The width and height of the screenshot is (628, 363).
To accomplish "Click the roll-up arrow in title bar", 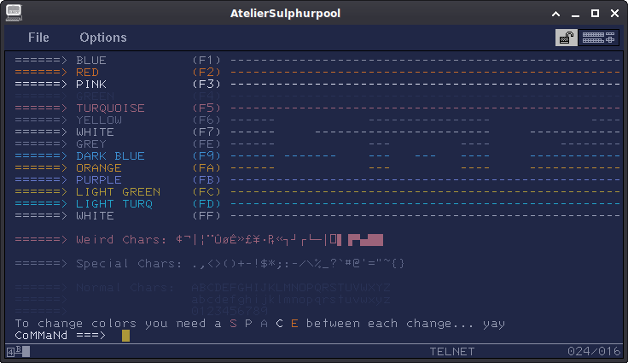I will coord(556,14).
